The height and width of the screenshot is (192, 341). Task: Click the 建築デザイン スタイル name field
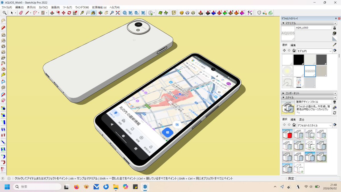(x=313, y=102)
